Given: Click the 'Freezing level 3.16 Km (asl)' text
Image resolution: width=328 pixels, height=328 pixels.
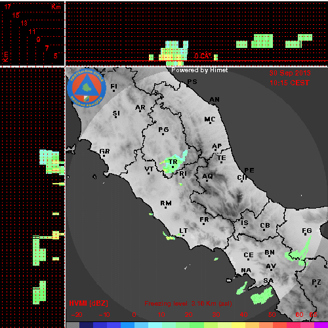Looking at the screenshot, I should coord(188,304).
